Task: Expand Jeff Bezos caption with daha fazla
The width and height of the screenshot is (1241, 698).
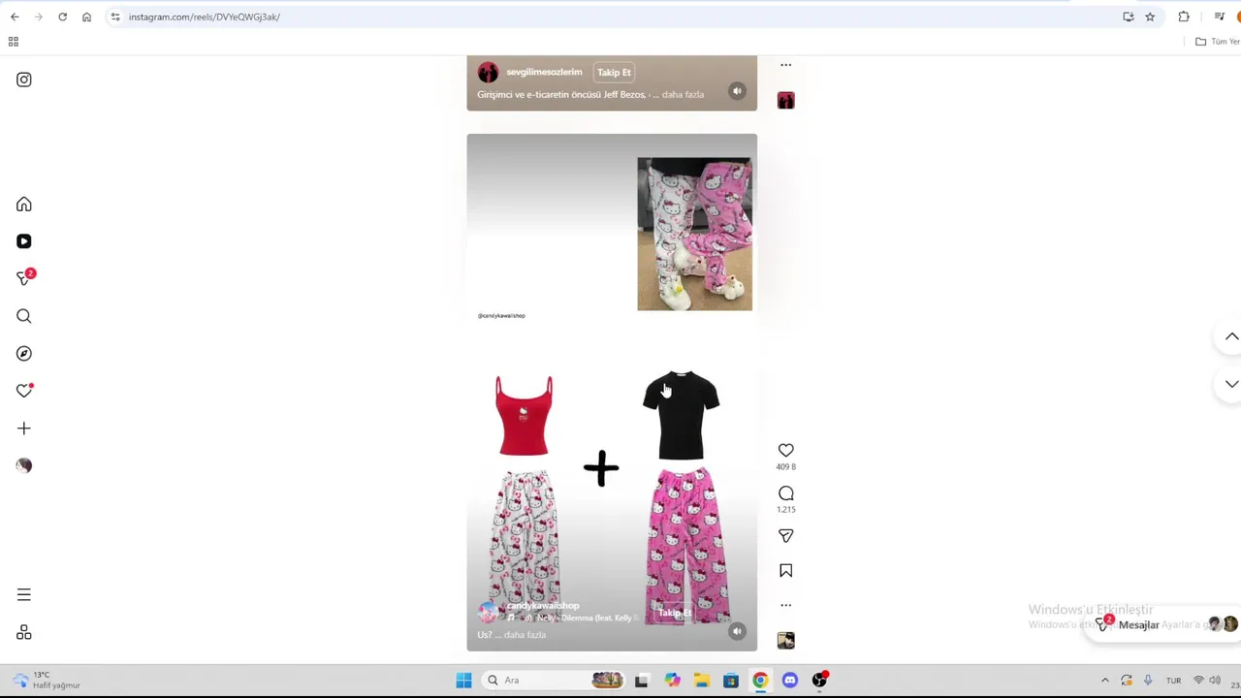Action: (x=683, y=95)
